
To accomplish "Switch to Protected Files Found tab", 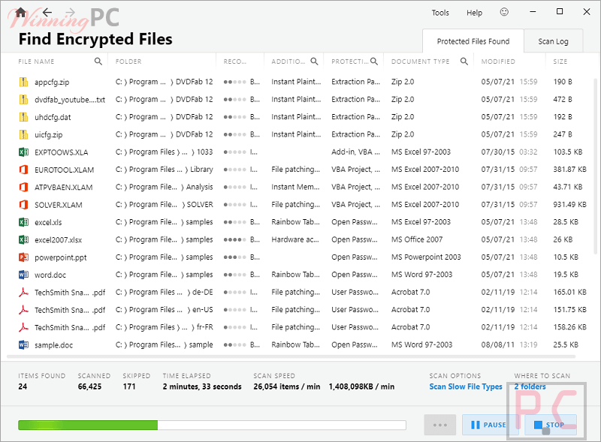I will (473, 41).
